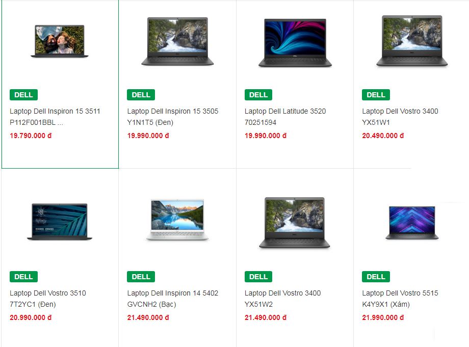Screen dimensions: 469x347
Task: Follow the Laptop Dell Latitude 3520 70251594 title
Action: coord(285,117)
